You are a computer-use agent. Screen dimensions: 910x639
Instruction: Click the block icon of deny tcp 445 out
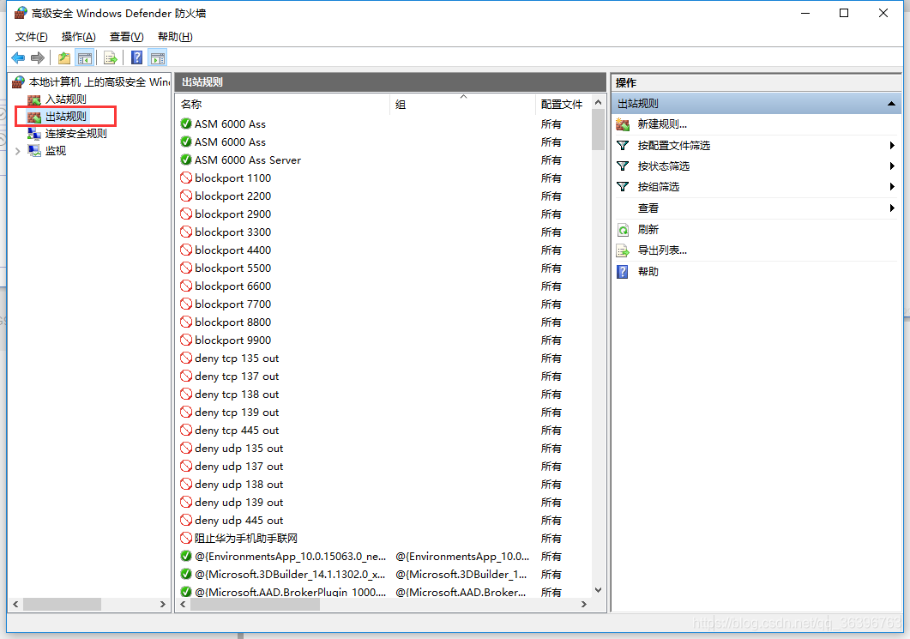(186, 430)
